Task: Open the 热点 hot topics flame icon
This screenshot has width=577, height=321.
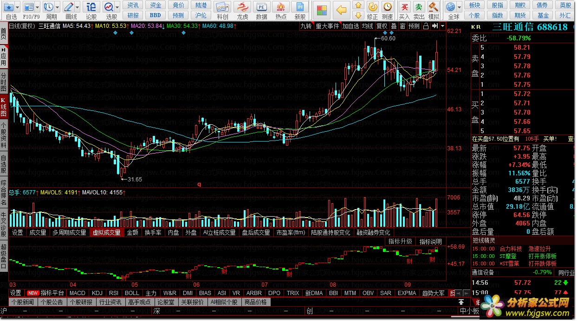Action: [x=281, y=7]
